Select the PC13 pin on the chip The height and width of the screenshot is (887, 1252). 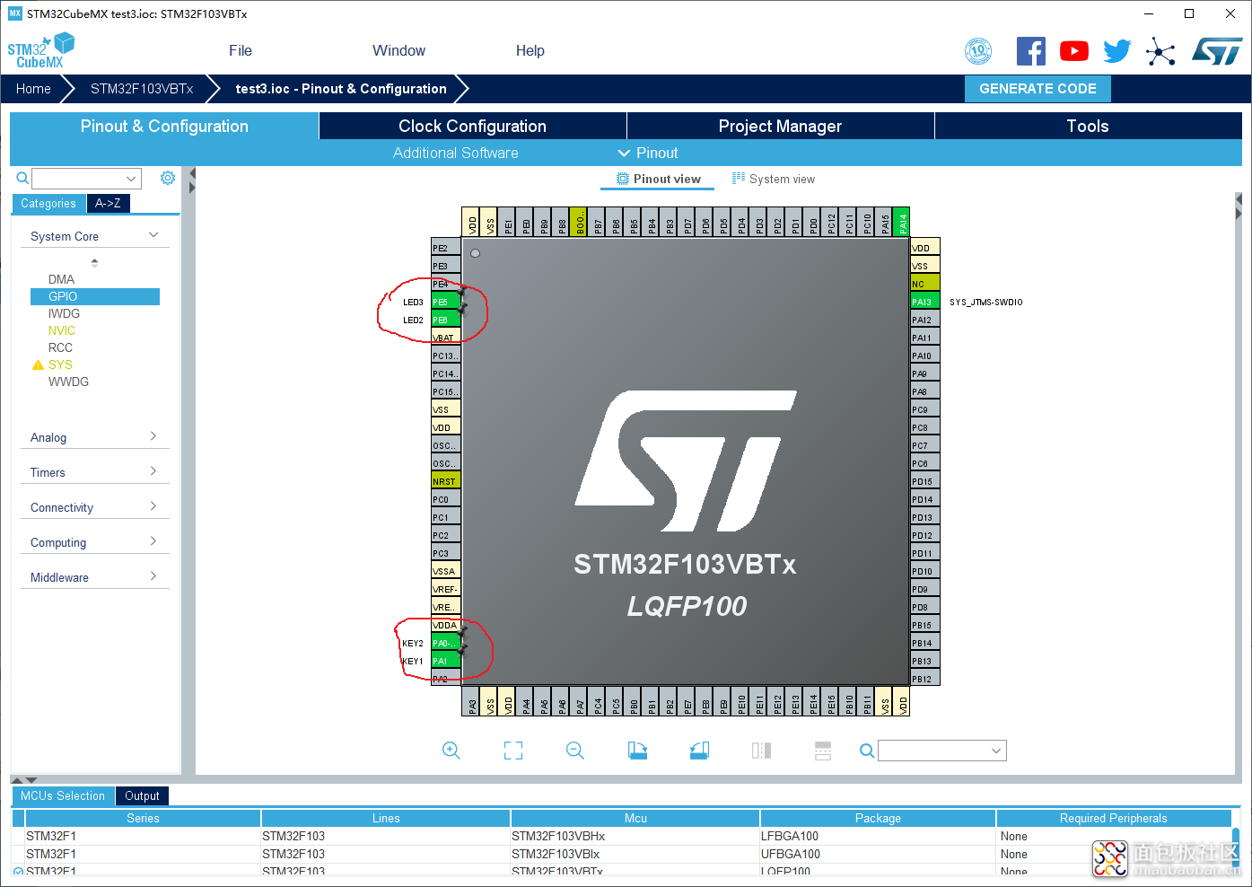[446, 356]
